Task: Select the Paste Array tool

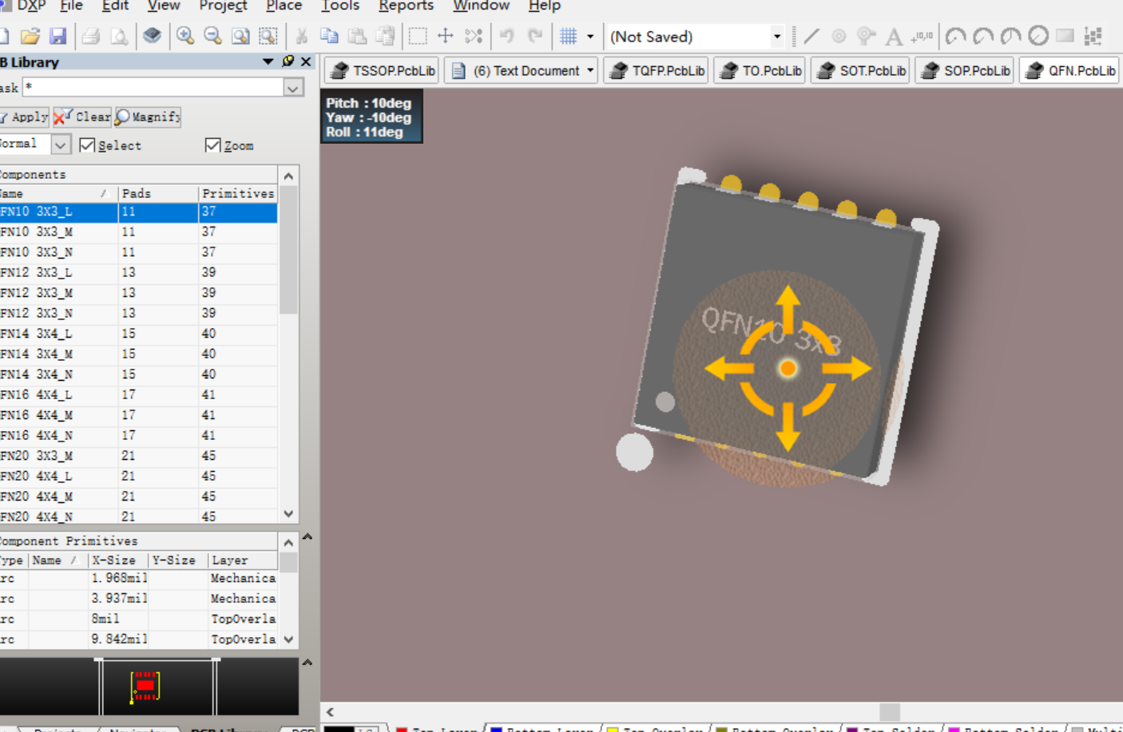Action: [x=1093, y=36]
